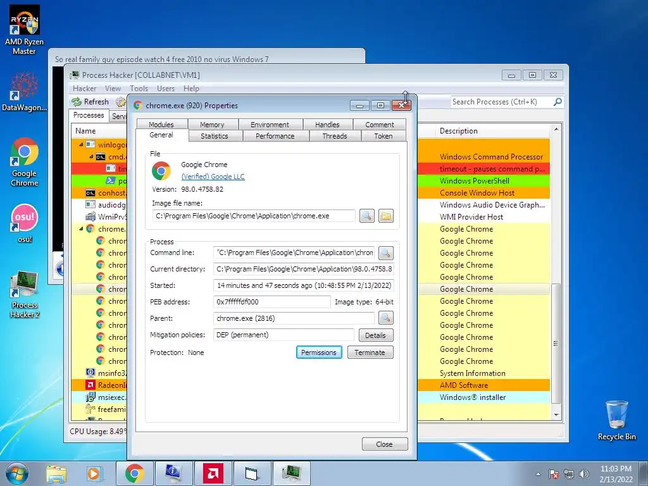Click the Current directory field
The width and height of the screenshot is (648, 486).
[x=303, y=269]
